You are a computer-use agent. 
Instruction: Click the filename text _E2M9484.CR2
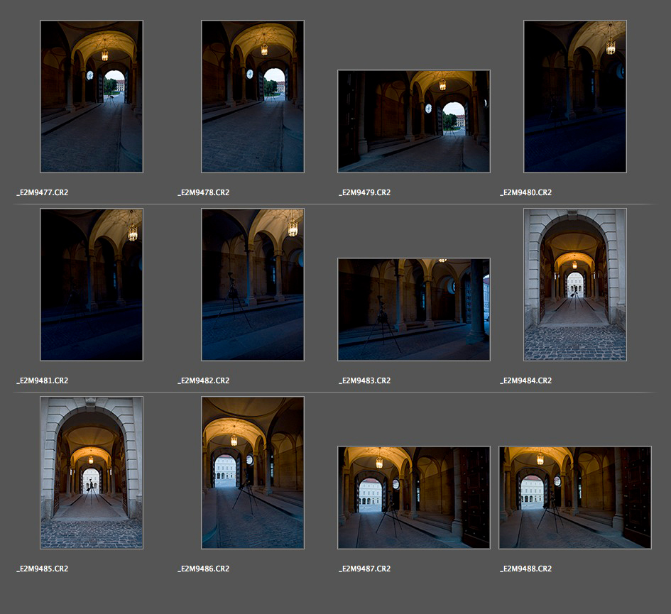pos(526,380)
